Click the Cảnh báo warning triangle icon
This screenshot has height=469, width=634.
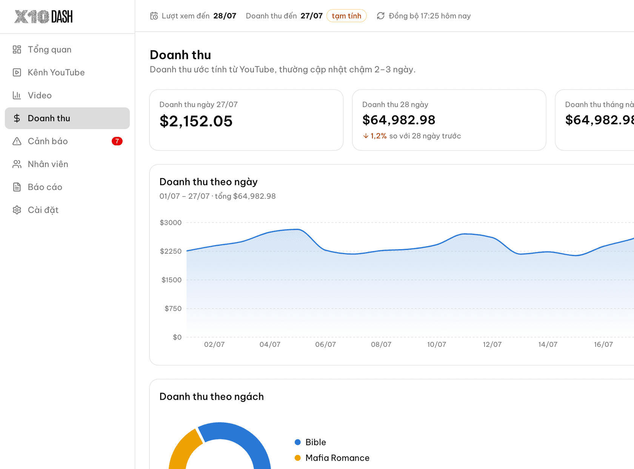coord(17,141)
